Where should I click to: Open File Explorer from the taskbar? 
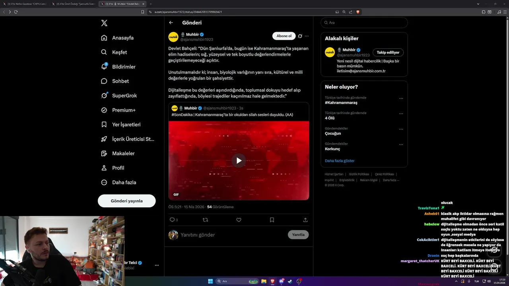(264, 281)
